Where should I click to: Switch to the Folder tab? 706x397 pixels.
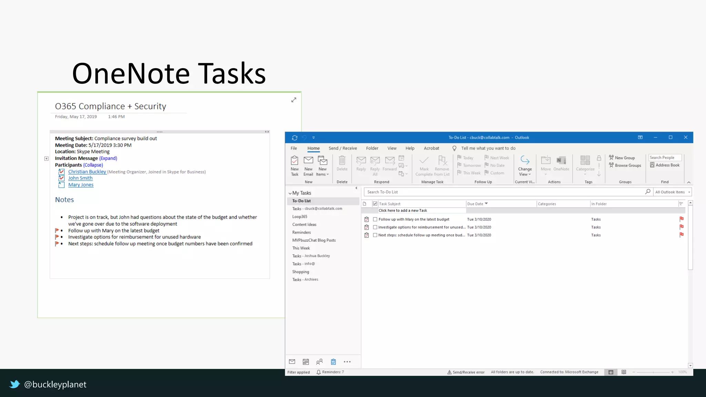pyautogui.click(x=372, y=148)
